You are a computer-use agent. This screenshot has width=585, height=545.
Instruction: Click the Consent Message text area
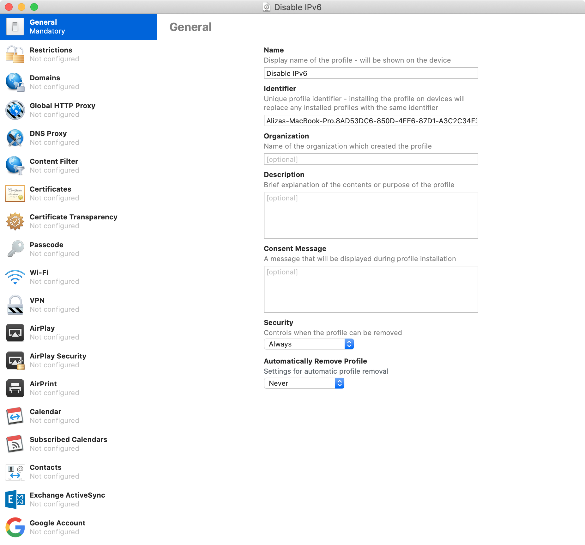(371, 289)
